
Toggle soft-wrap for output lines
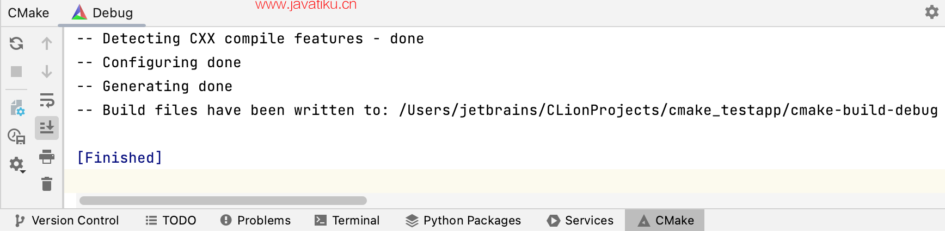coord(47,100)
